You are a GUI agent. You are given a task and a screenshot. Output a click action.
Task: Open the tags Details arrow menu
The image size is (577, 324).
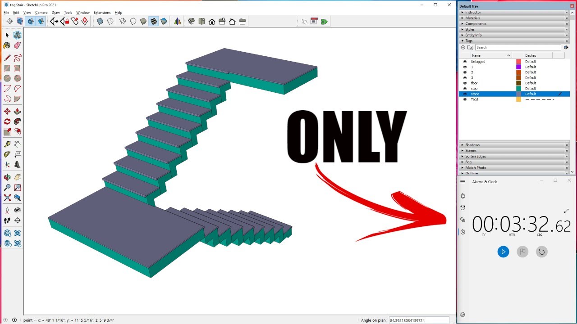[x=566, y=47]
